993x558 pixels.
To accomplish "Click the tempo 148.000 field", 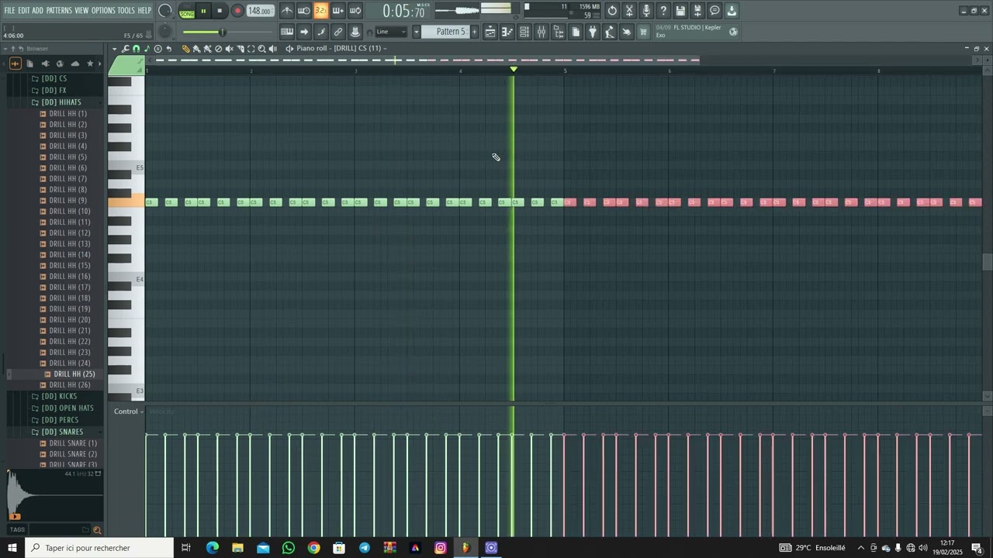I will [x=260, y=11].
